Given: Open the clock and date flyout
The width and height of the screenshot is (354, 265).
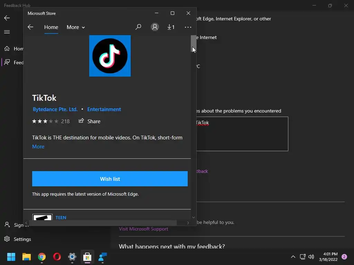Looking at the screenshot, I should [x=328, y=257].
